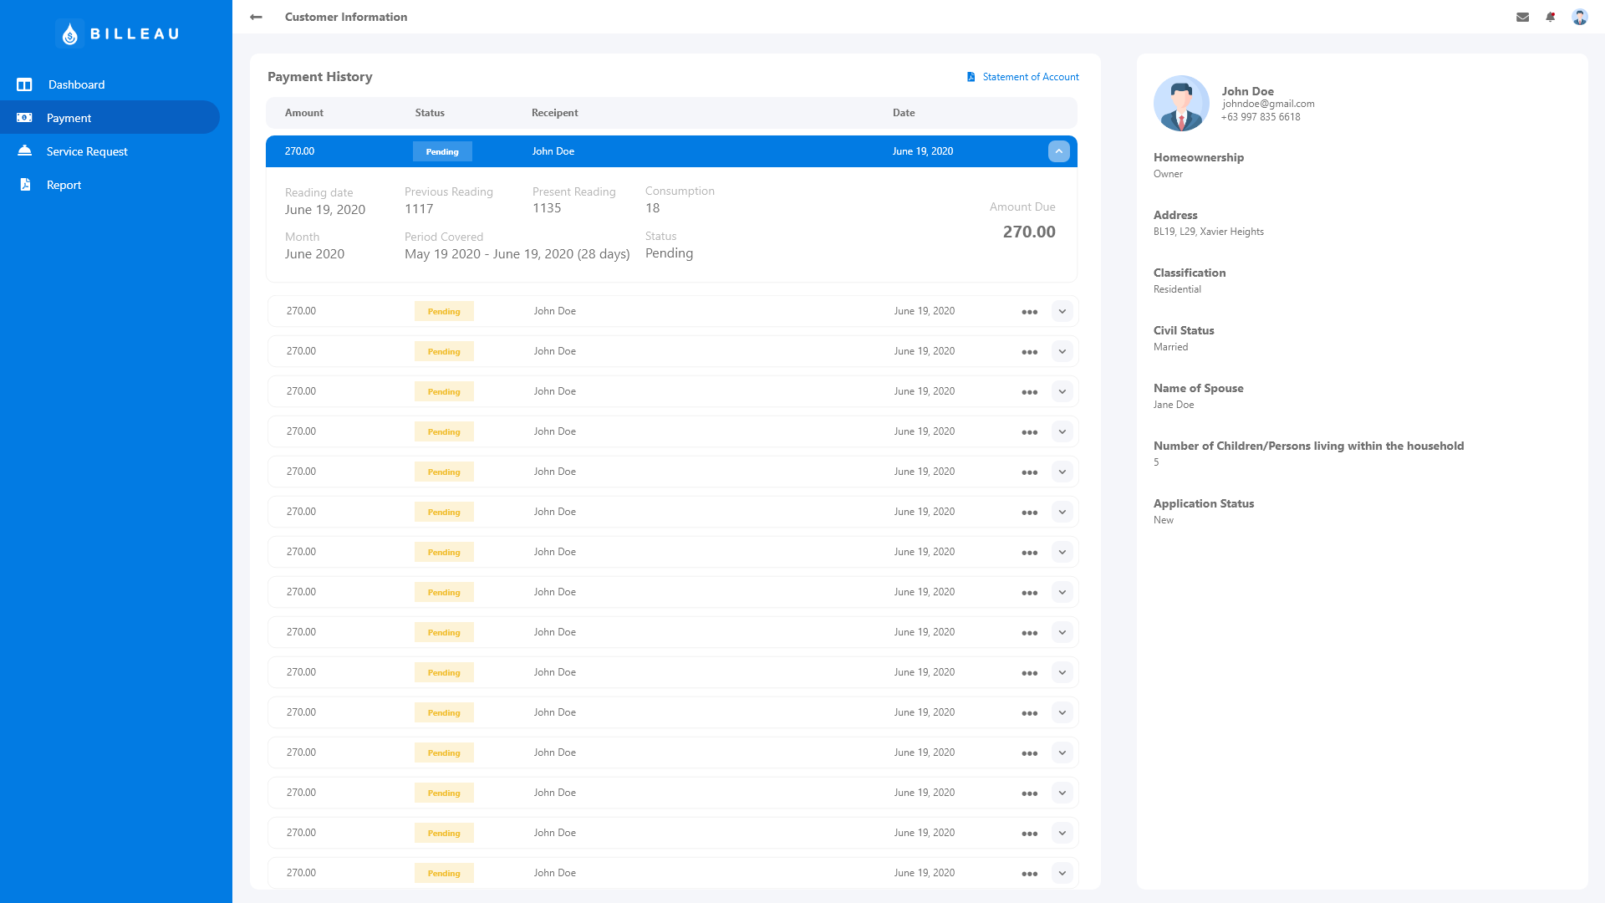Click the back arrow icon

click(256, 17)
